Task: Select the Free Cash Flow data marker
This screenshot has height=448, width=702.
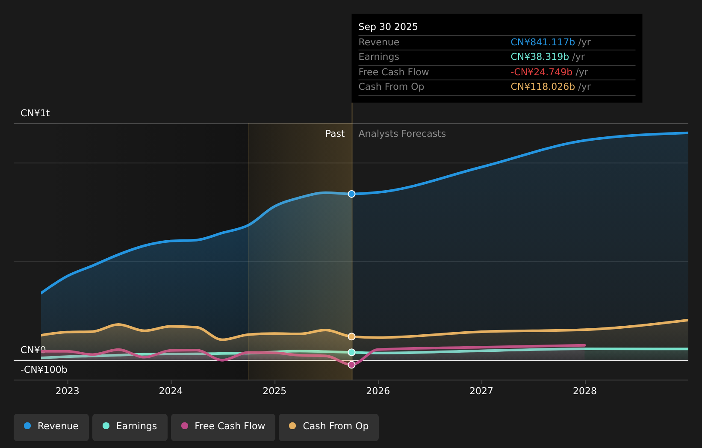Action: pos(351,365)
